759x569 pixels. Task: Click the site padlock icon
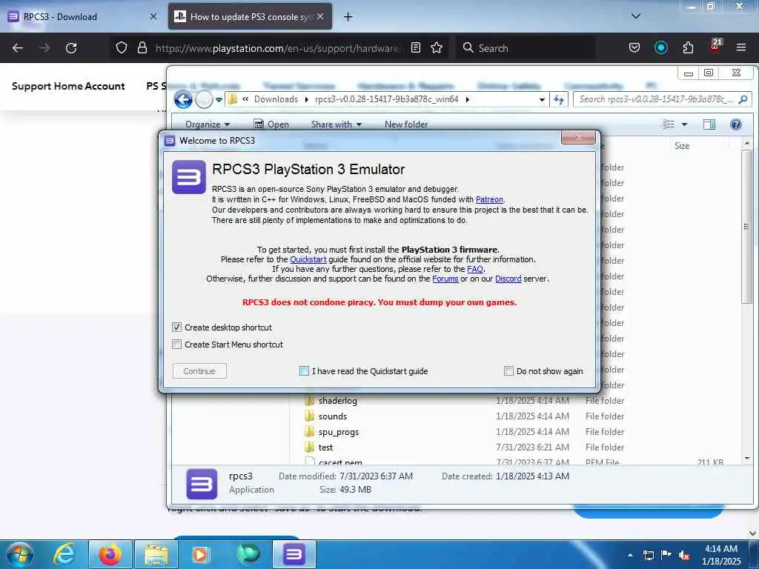coord(142,47)
